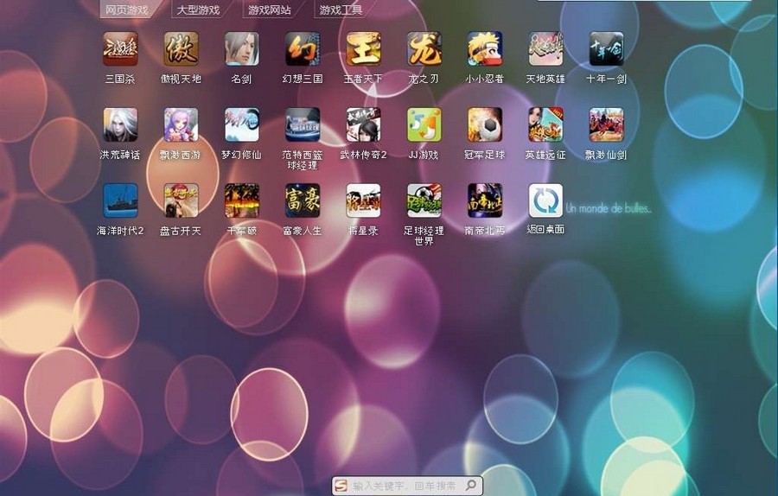Launch the 傲视天地 game
778x496 pixels.
[x=182, y=49]
